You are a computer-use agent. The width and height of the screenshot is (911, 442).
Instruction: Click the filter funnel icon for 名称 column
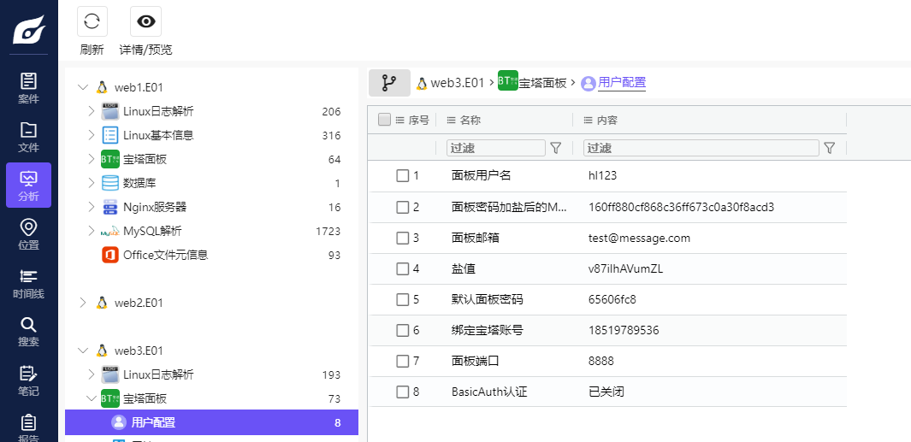(x=556, y=148)
